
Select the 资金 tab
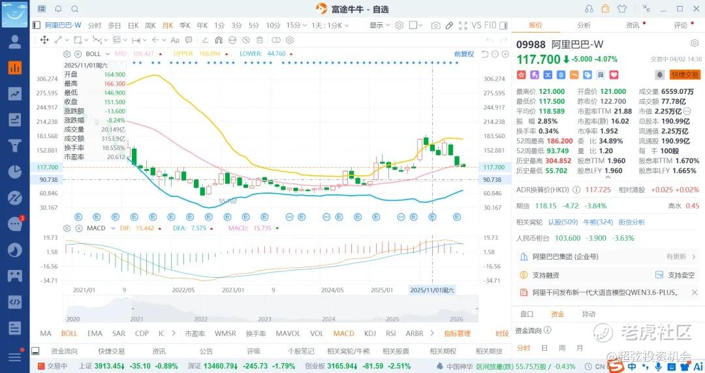click(x=557, y=314)
